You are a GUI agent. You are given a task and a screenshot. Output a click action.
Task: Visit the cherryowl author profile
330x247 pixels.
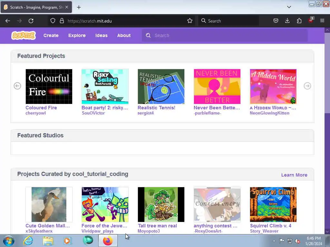click(35, 113)
